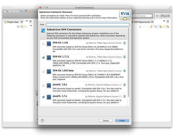Viewport: 174px width, 138px height.
Task: Click the 'SVN Kit 1.7.11' title text
Action: pyautogui.click(x=61, y=57)
